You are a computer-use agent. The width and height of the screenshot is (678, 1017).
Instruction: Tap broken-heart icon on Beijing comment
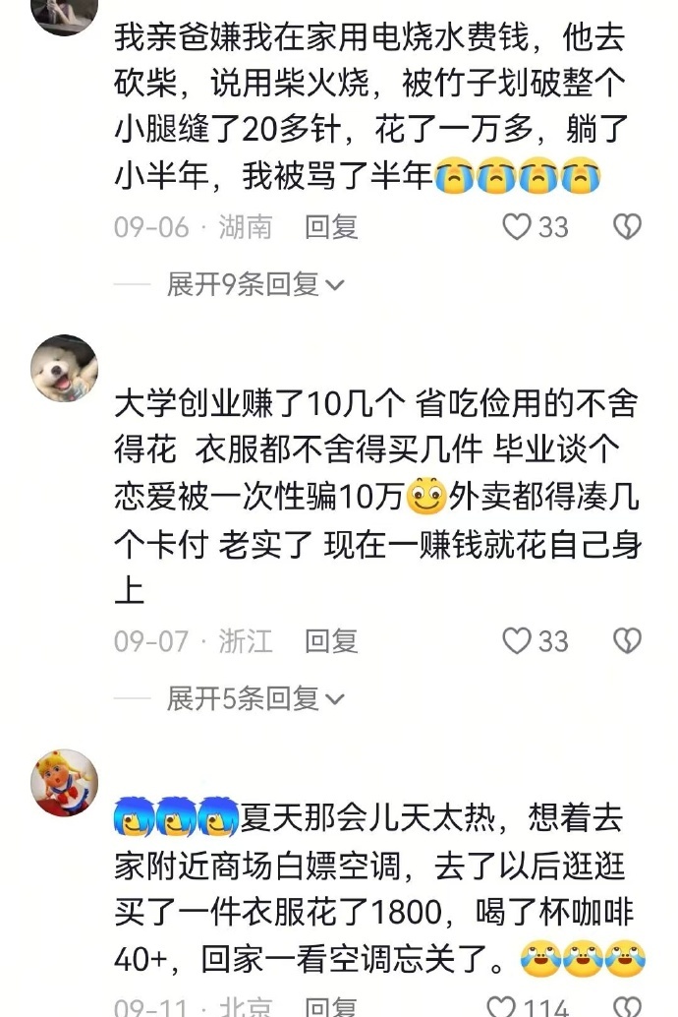pyautogui.click(x=627, y=1006)
